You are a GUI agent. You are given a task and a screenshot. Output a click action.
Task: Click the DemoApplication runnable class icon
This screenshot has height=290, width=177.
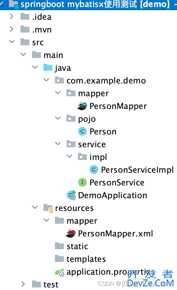tap(71, 195)
